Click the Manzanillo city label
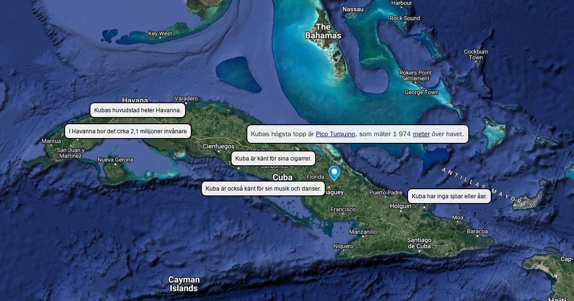This screenshot has width=574, height=301. point(363,232)
